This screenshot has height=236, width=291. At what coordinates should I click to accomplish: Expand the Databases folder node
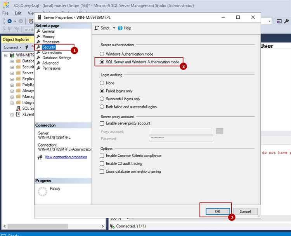coord(12,61)
